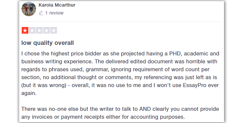
Task: Open the "low quality overall" review title
Action: click(48, 43)
